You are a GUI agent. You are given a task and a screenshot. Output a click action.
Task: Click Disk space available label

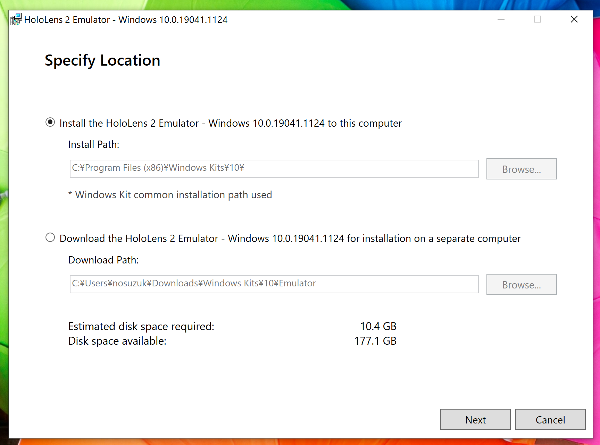pyautogui.click(x=117, y=341)
